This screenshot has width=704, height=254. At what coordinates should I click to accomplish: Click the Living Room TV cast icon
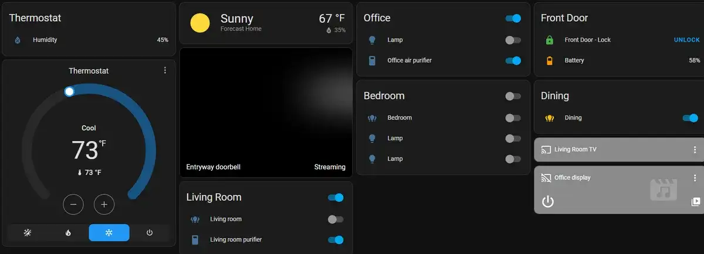[x=546, y=150]
